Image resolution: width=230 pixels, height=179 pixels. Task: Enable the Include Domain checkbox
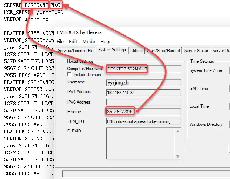tap(69, 75)
